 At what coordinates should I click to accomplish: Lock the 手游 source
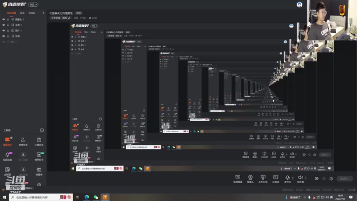8,36
